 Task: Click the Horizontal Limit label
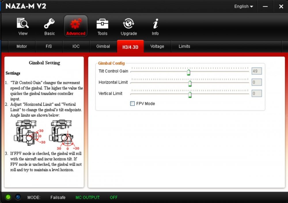(x=113, y=82)
